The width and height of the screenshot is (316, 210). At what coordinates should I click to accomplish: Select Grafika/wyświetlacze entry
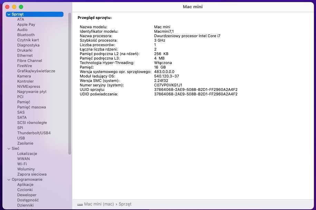(36, 71)
